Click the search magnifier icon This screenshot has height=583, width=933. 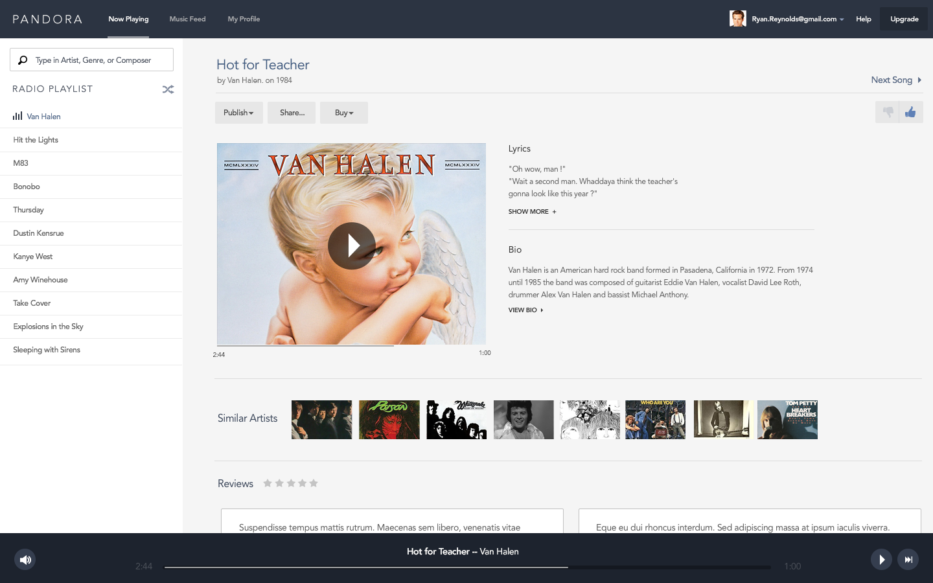tap(23, 60)
